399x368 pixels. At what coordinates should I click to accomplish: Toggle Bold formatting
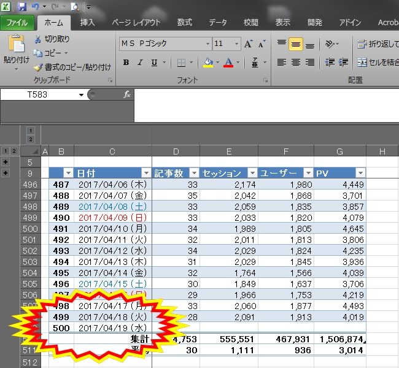pyautogui.click(x=126, y=63)
